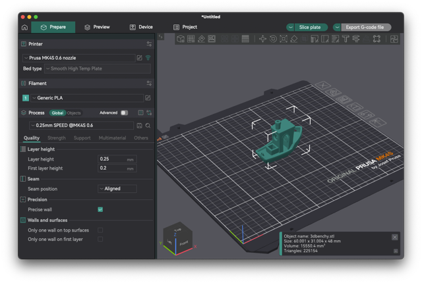The width and height of the screenshot is (422, 283).
Task: Edit the Prusa MK4S printer preset
Action: point(139,58)
